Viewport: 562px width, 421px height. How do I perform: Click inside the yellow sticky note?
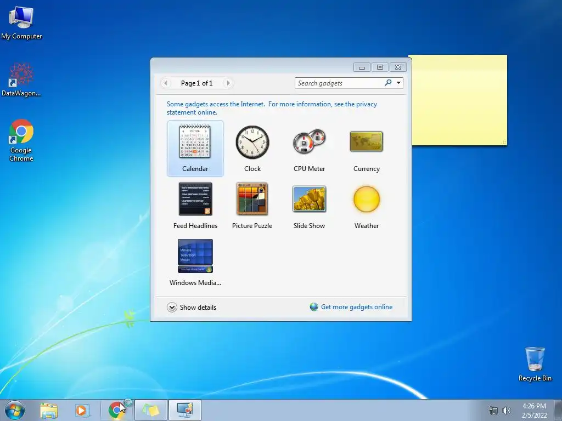coord(459,100)
